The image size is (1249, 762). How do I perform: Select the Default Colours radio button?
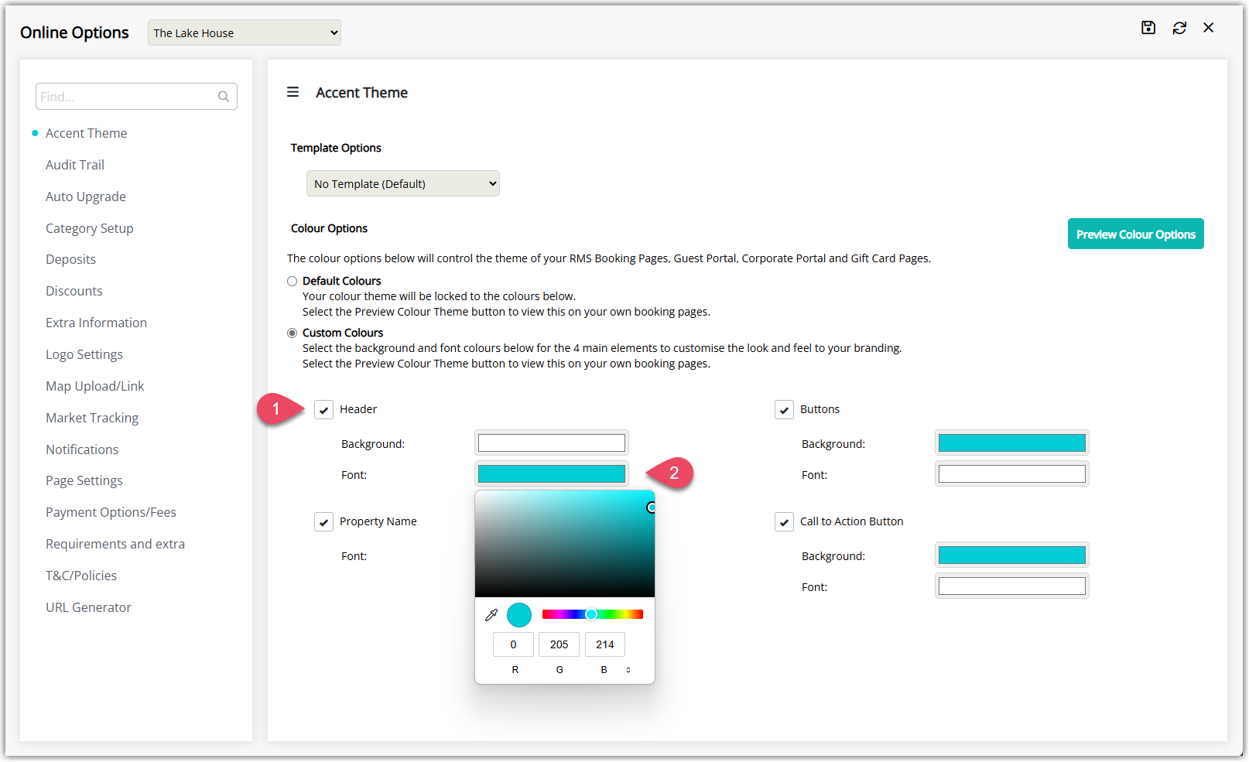[293, 281]
